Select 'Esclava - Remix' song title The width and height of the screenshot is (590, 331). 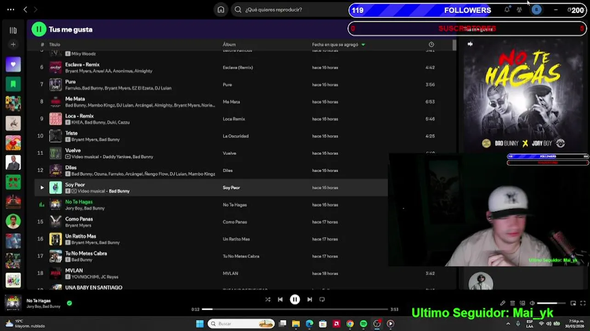point(82,65)
